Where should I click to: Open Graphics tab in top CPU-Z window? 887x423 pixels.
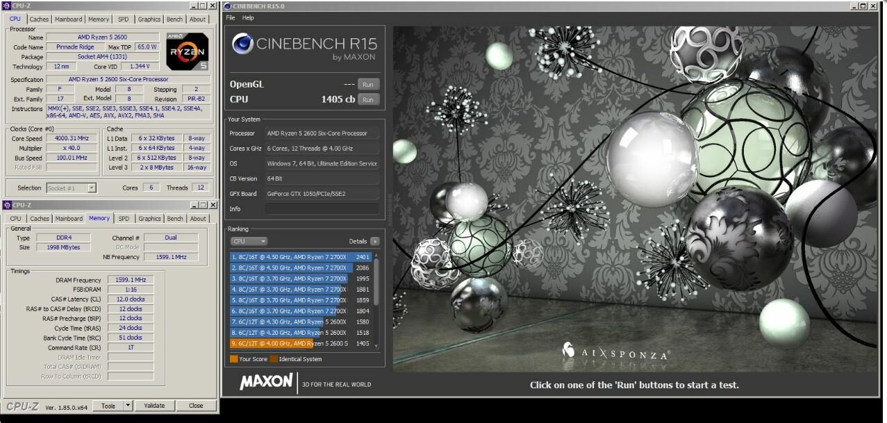pos(149,19)
